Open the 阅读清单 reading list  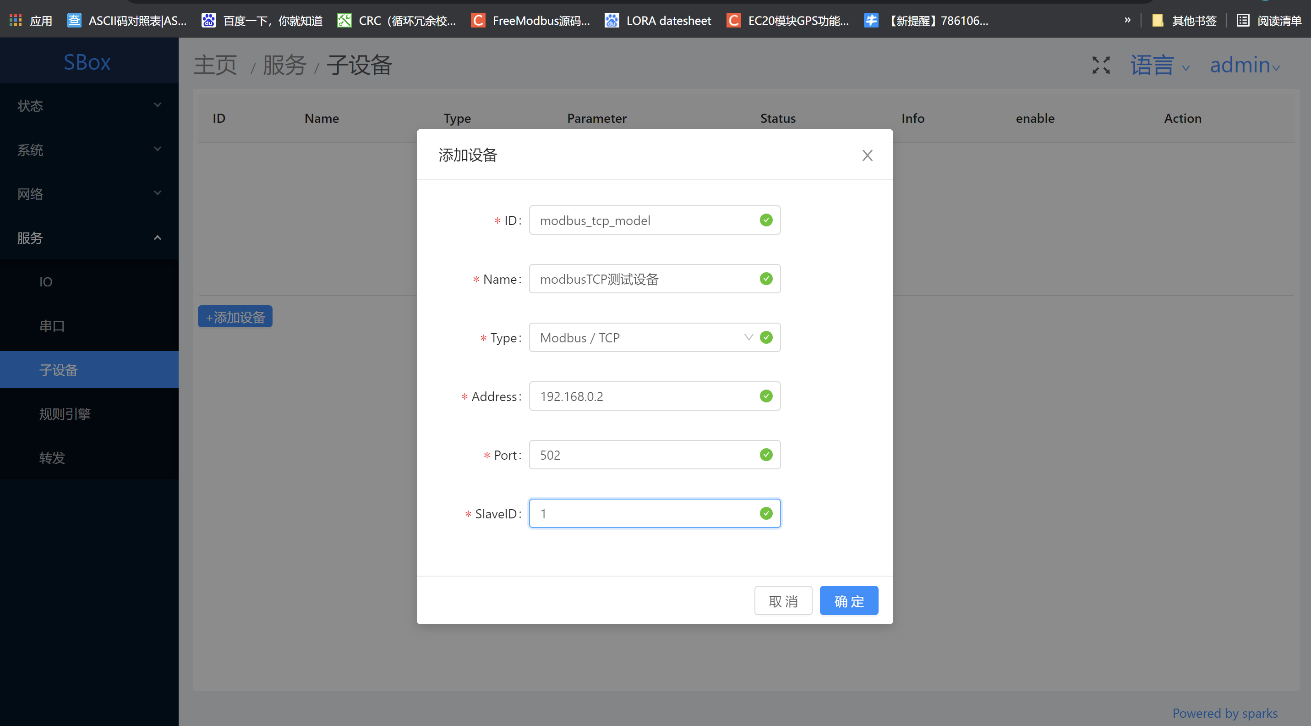coord(1269,20)
